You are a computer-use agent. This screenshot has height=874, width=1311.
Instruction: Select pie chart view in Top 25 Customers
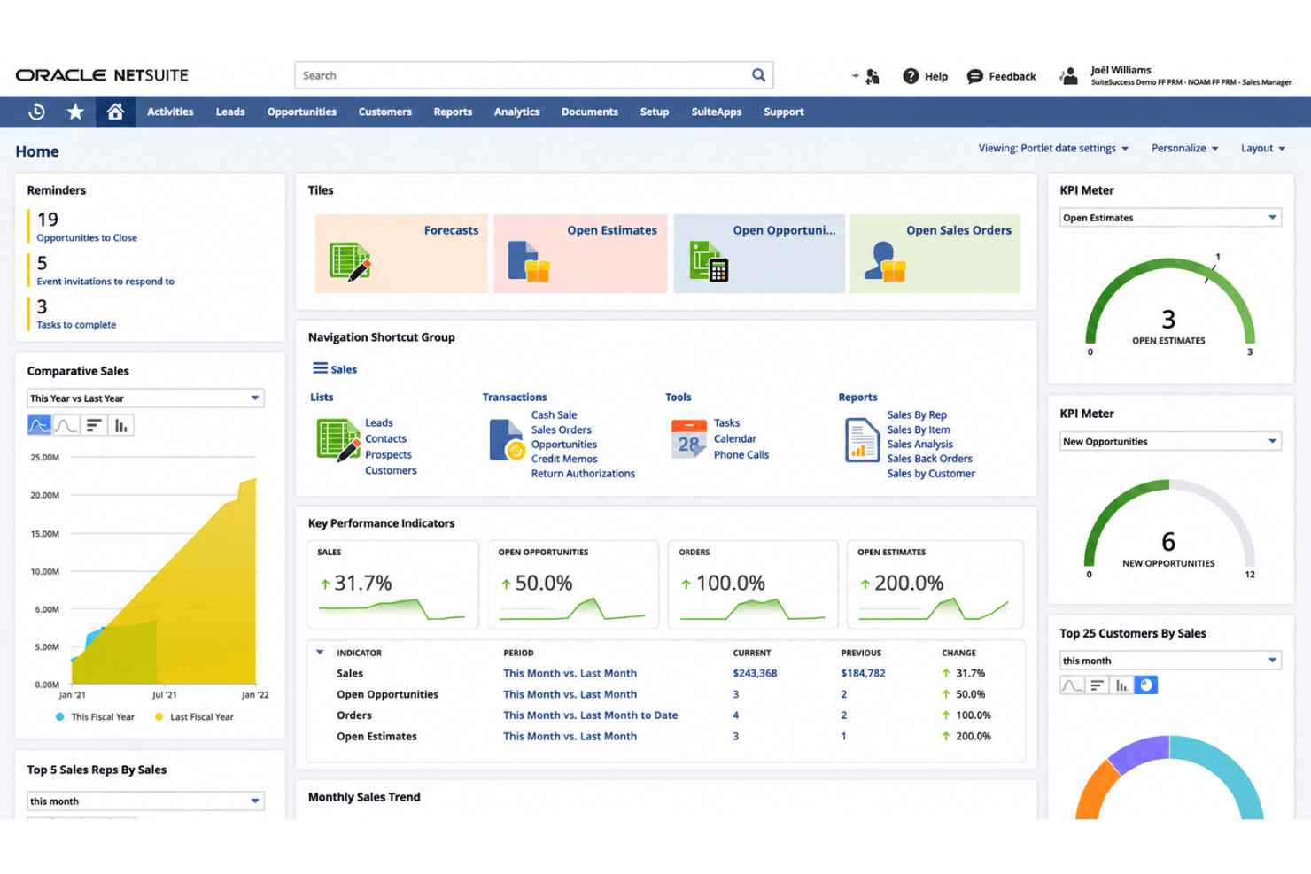[1146, 685]
